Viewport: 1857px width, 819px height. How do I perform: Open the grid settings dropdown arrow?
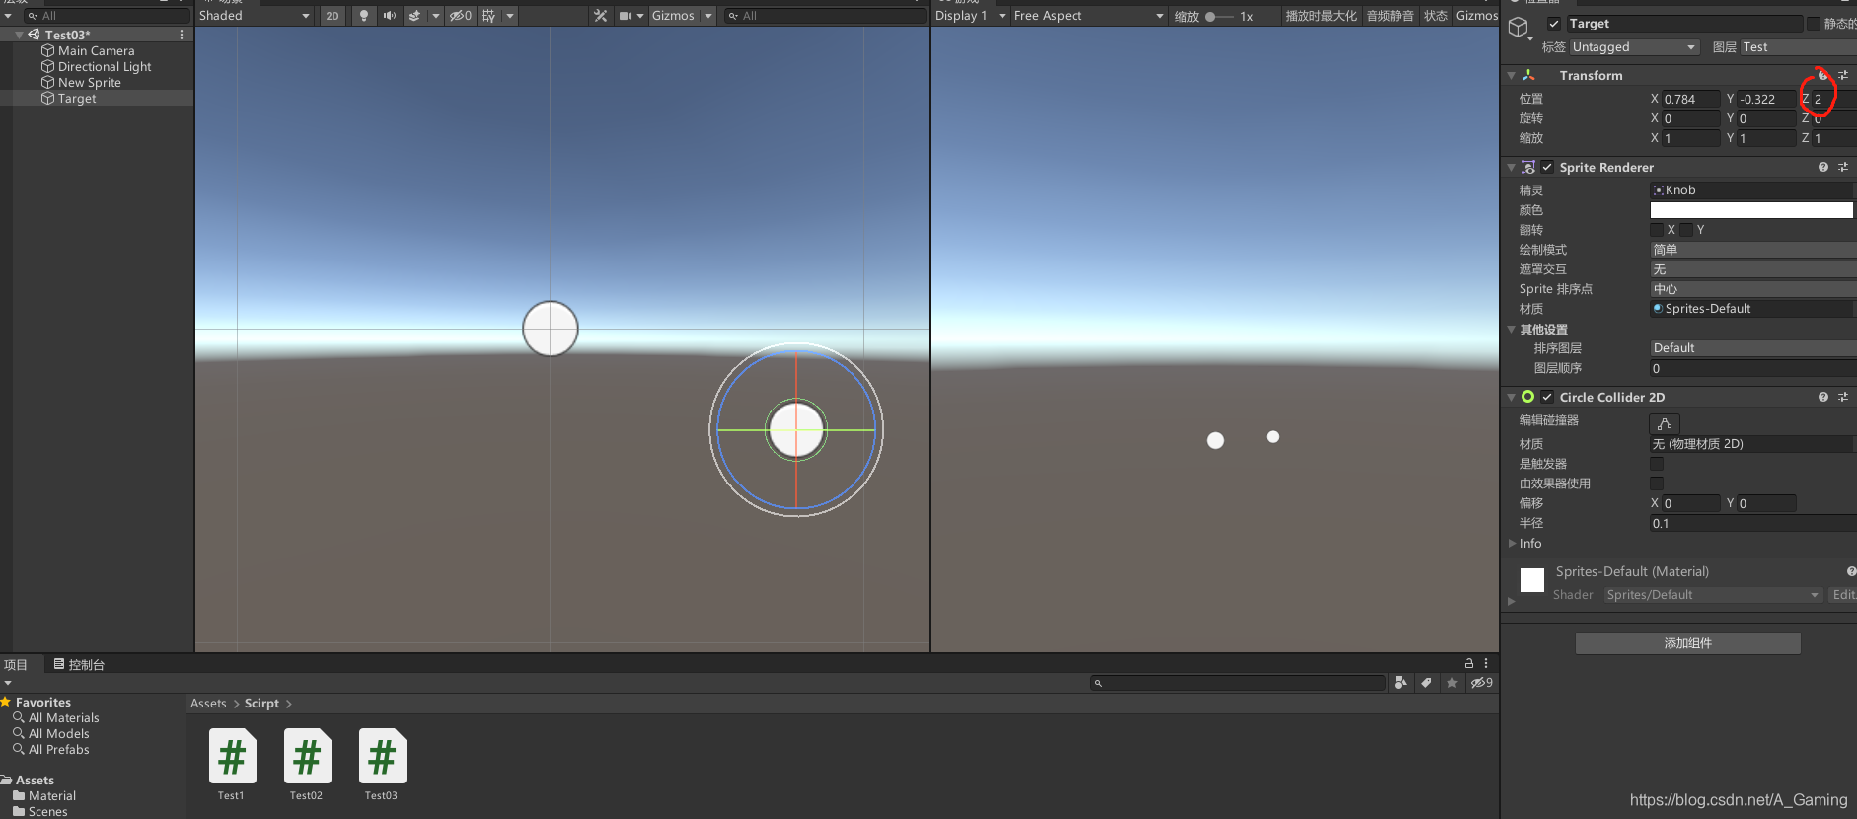[510, 16]
